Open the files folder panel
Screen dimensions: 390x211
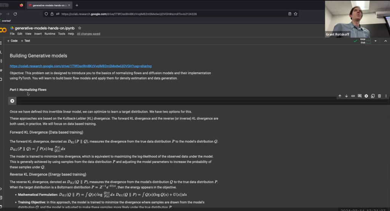(1, 79)
